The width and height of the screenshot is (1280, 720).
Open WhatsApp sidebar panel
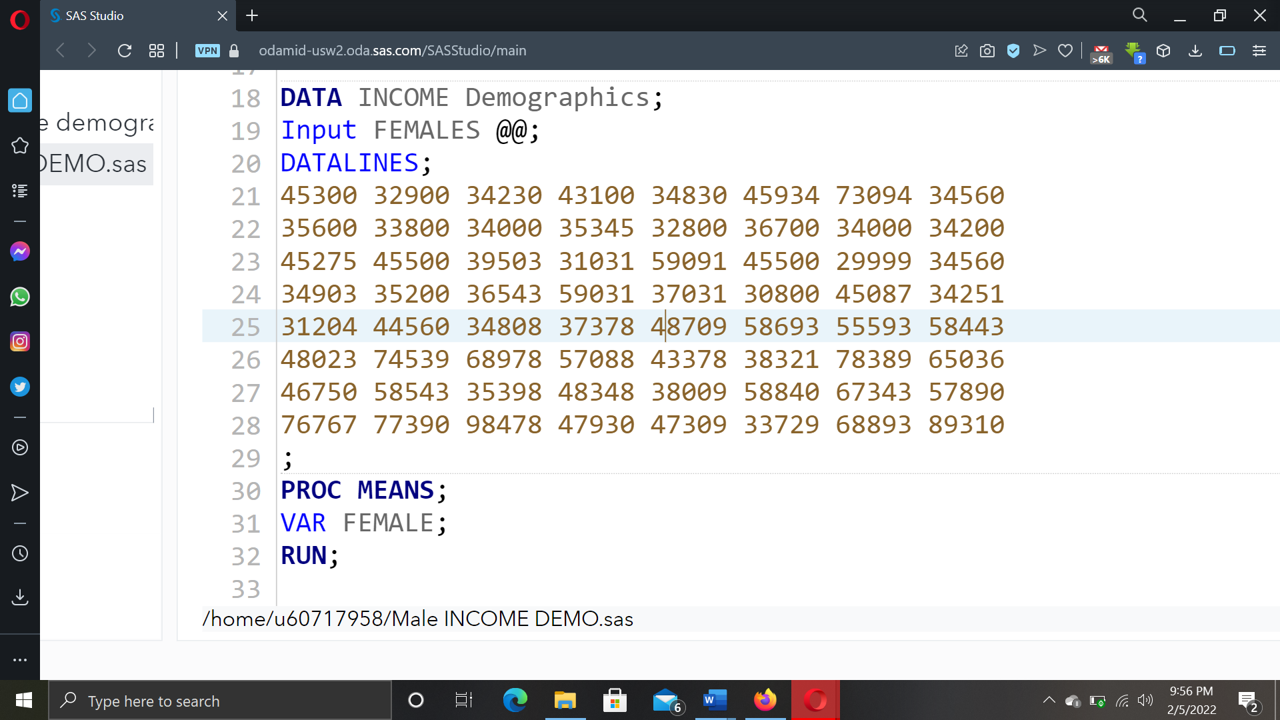(x=20, y=297)
